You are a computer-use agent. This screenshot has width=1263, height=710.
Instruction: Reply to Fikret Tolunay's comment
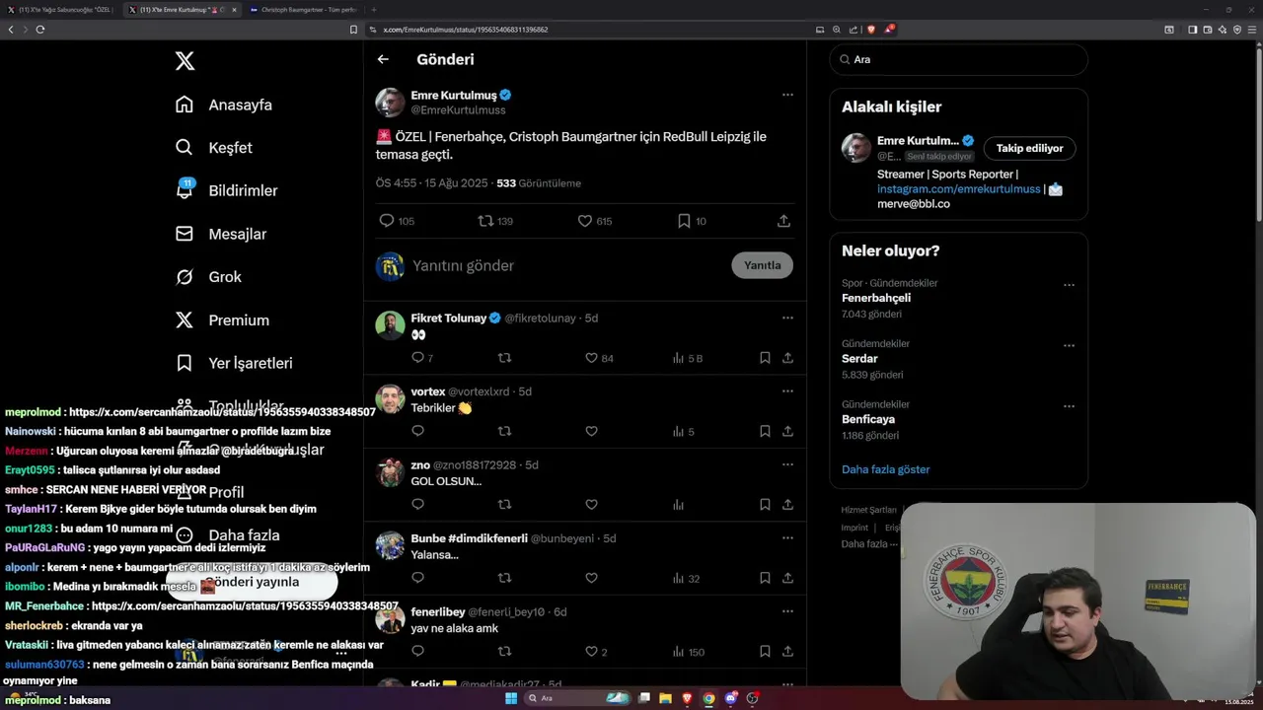[x=417, y=358]
